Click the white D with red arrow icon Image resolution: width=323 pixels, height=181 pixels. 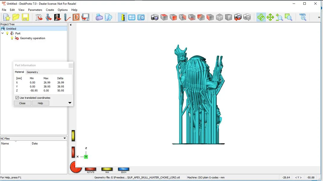coord(39,17)
